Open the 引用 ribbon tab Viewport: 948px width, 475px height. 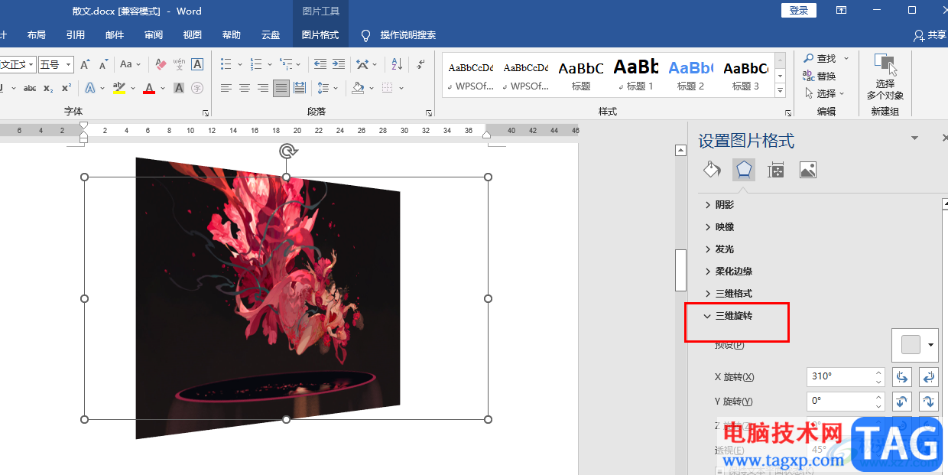point(76,34)
